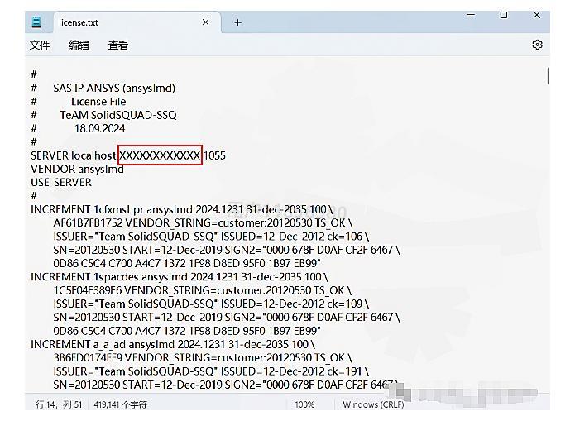Click the ISSUER line with ck=106
Screen dimensions: 575x421
(211, 237)
